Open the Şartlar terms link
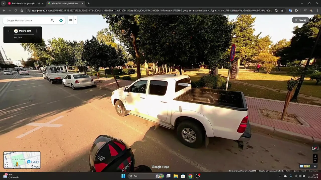 tap(296, 171)
